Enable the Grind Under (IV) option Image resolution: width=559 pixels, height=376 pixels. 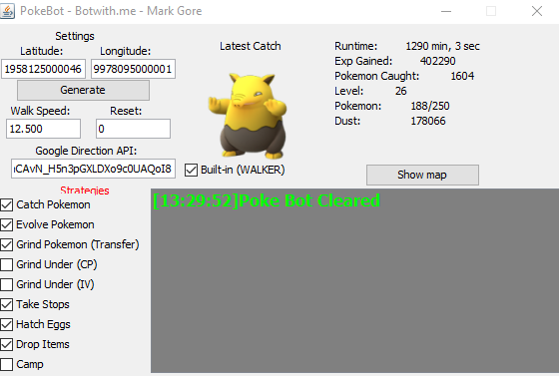(x=7, y=284)
